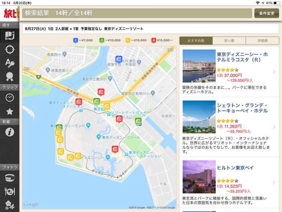The width and height of the screenshot is (282, 212).
Task: Open the information icon under 新着
Action: (10, 132)
